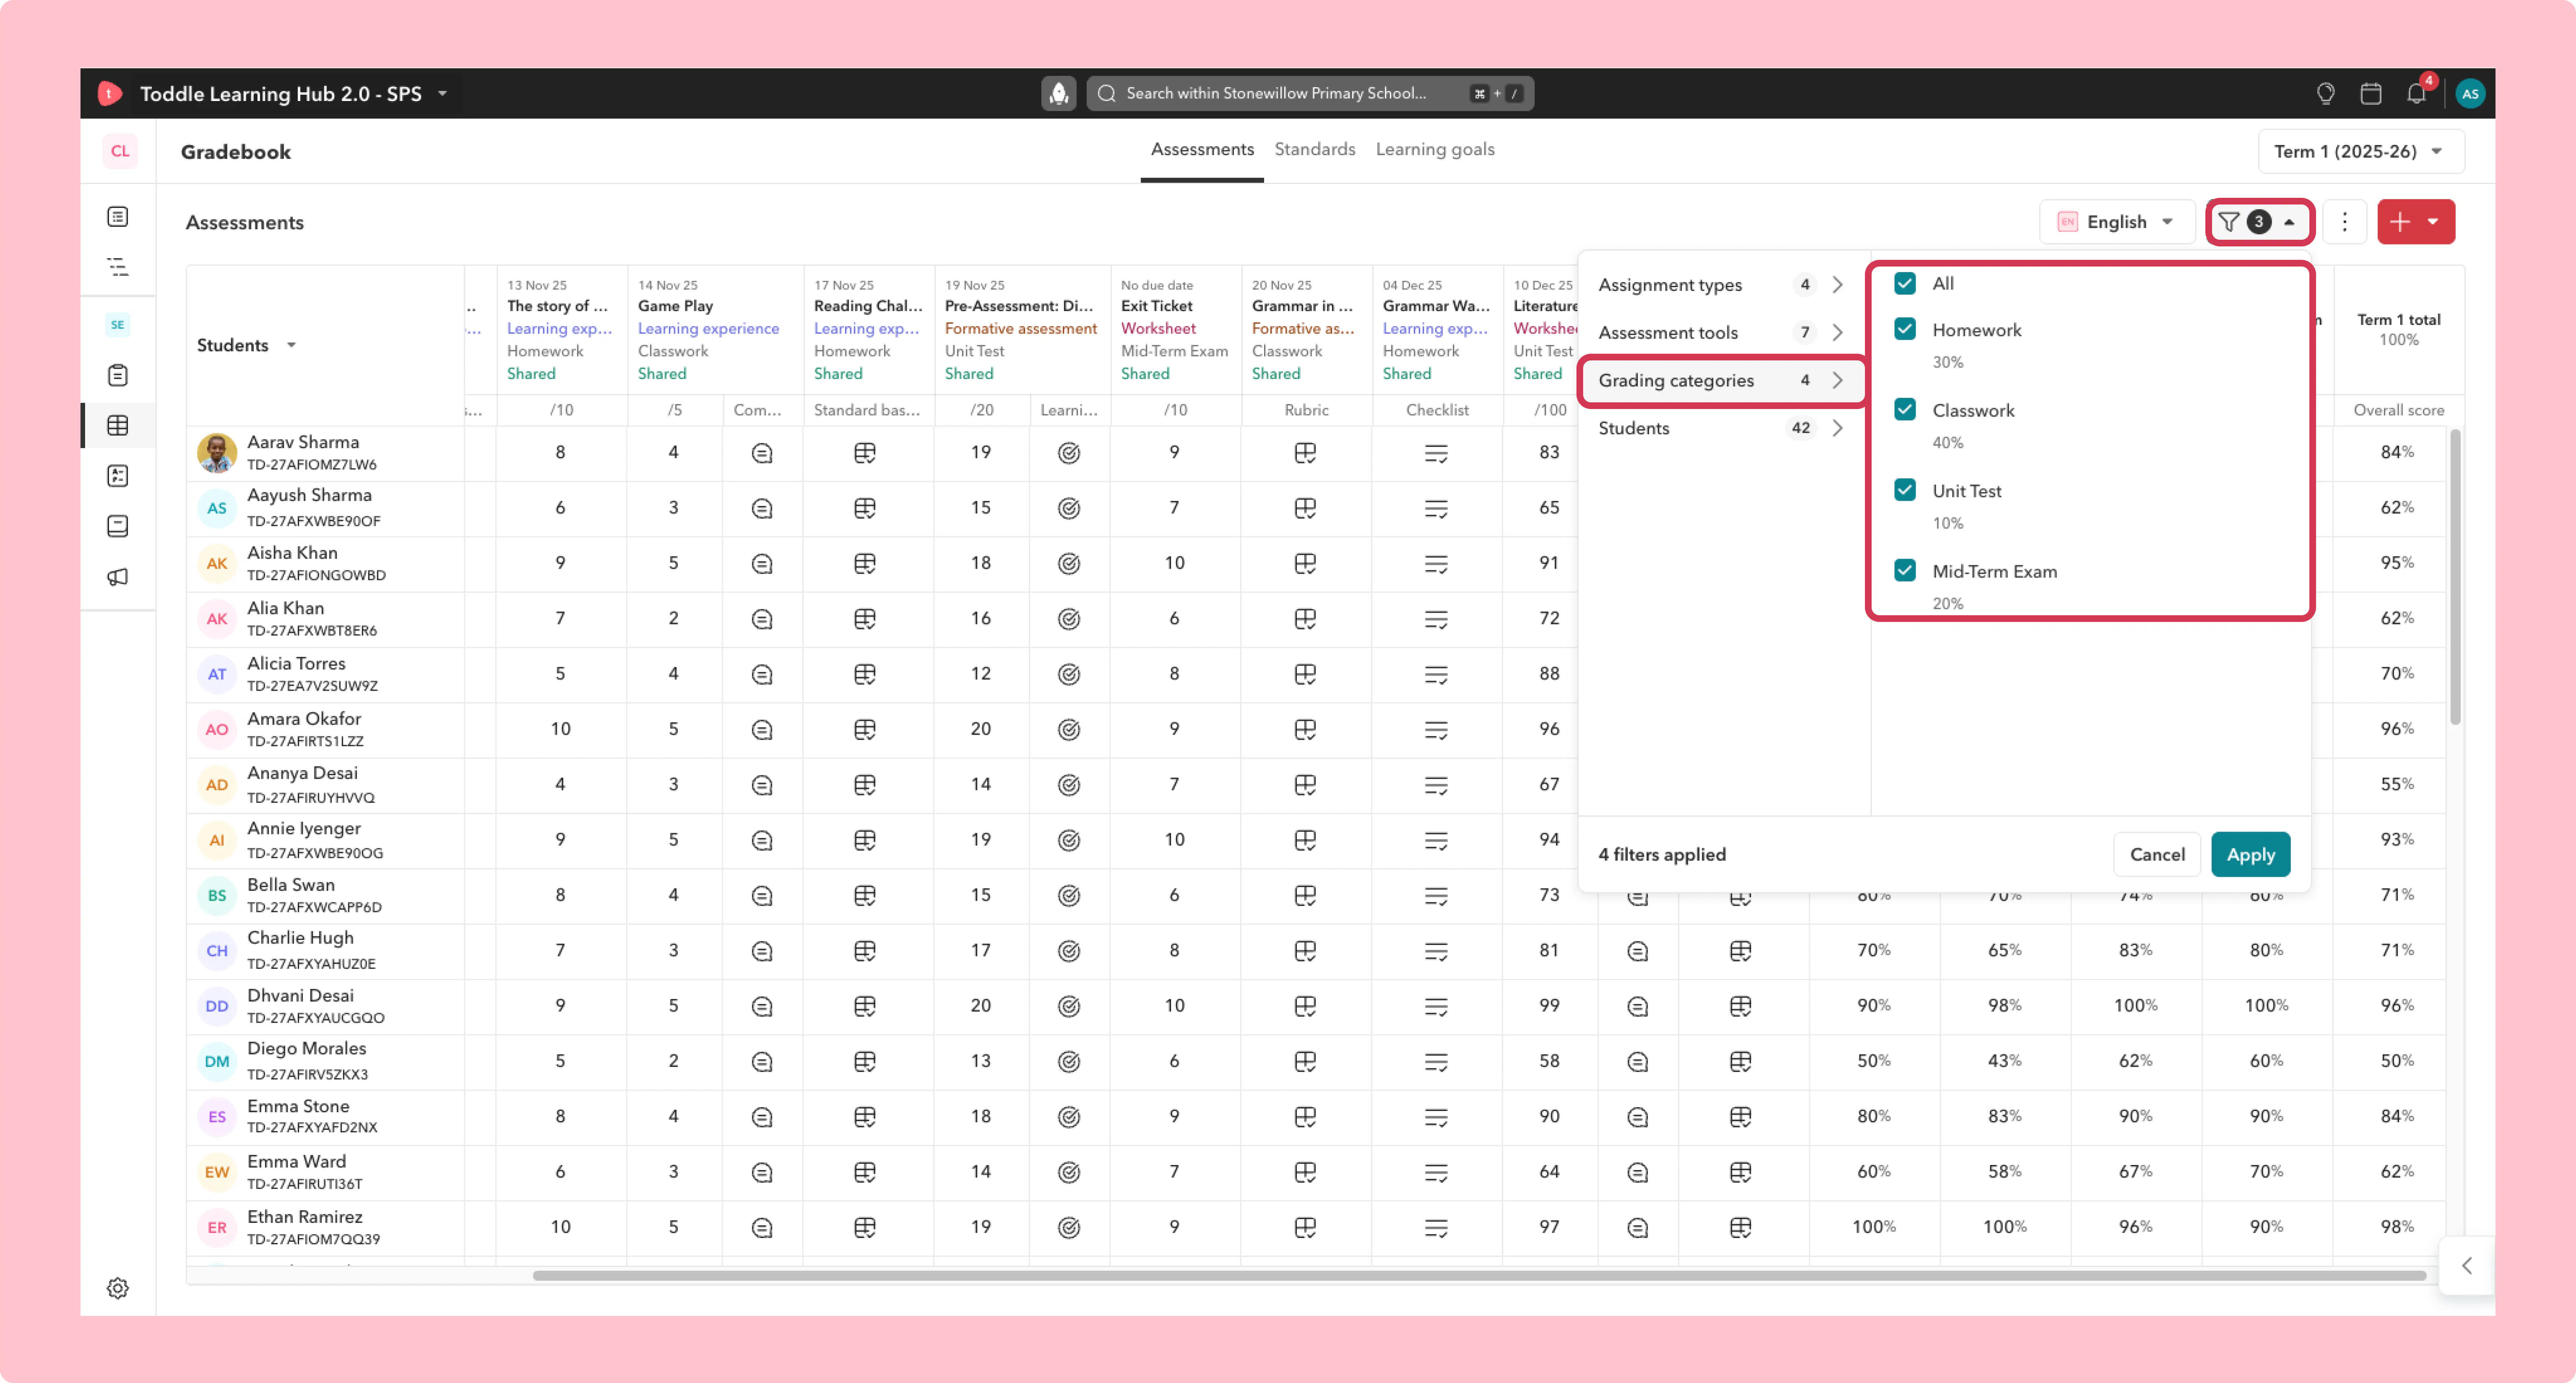The height and width of the screenshot is (1383, 2576).
Task: Click the horizontal table scrollbar
Action: click(x=1479, y=1276)
